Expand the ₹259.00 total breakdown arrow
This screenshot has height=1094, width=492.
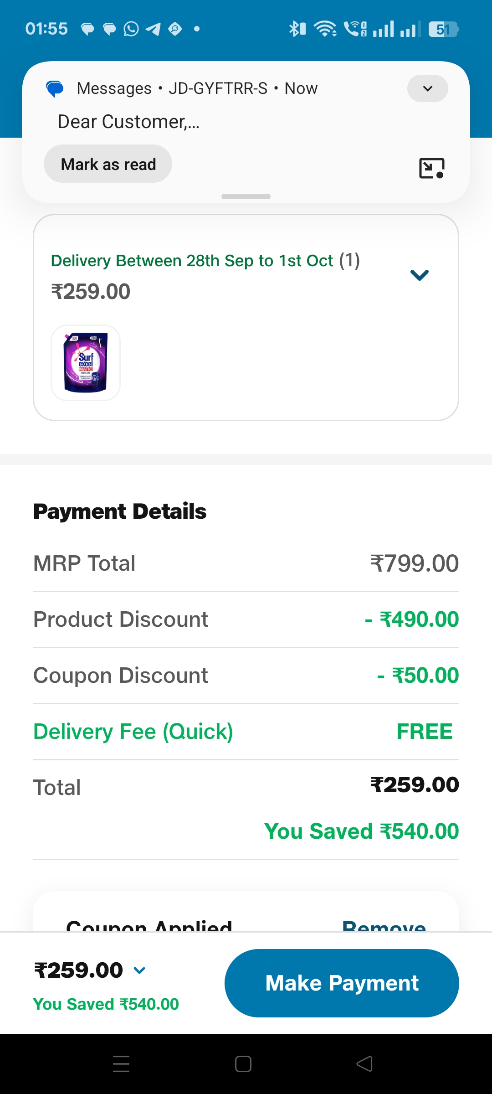pyautogui.click(x=139, y=970)
